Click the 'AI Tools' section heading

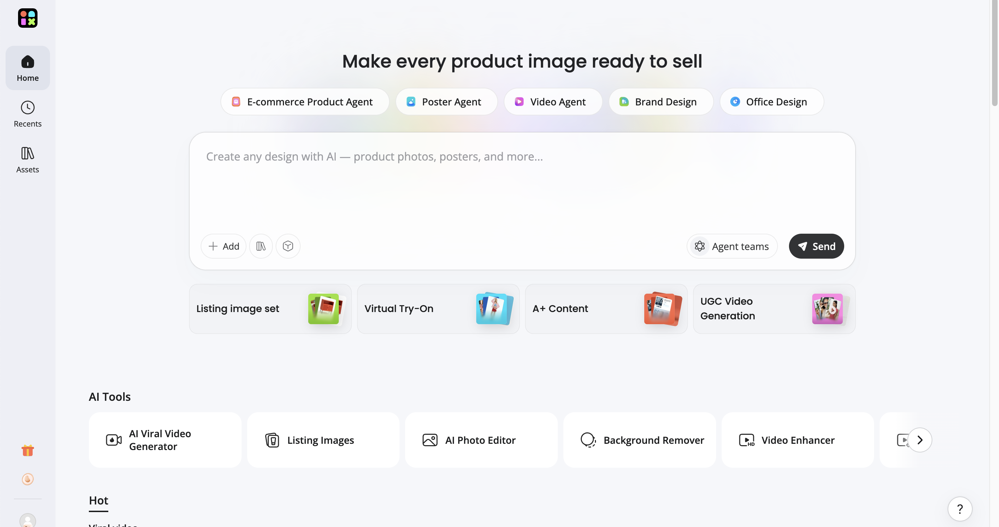(x=110, y=397)
